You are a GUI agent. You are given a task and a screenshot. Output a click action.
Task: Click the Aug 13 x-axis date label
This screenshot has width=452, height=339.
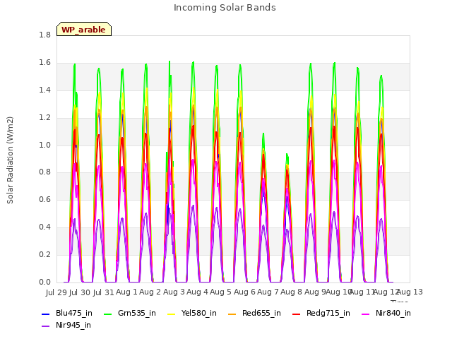point(410,292)
